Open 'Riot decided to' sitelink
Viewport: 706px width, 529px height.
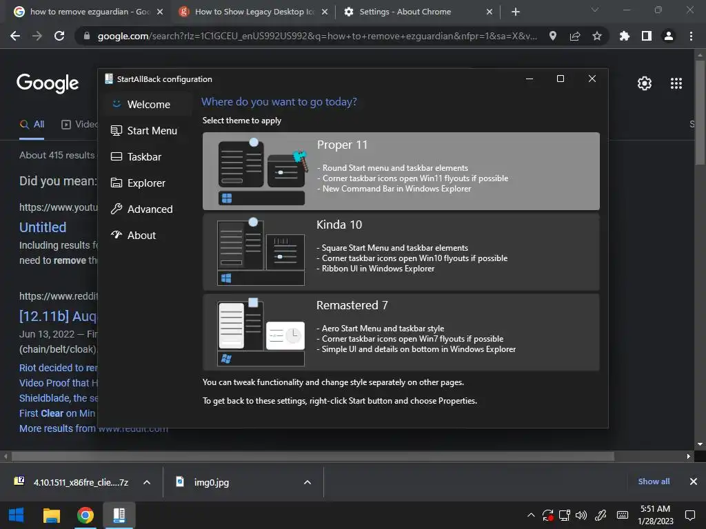pyautogui.click(x=58, y=368)
